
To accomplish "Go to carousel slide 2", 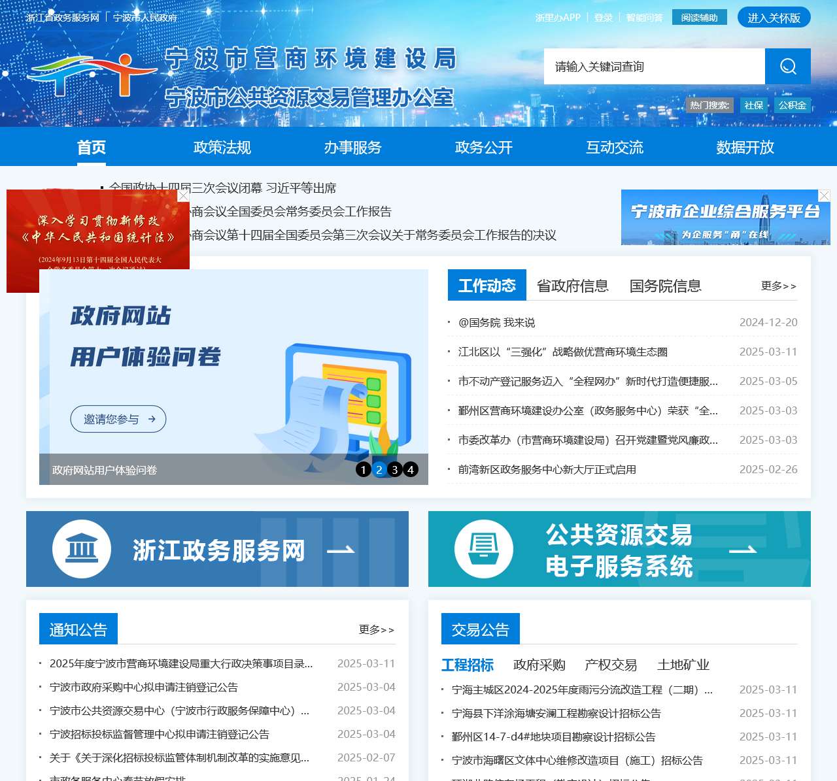I will click(379, 469).
